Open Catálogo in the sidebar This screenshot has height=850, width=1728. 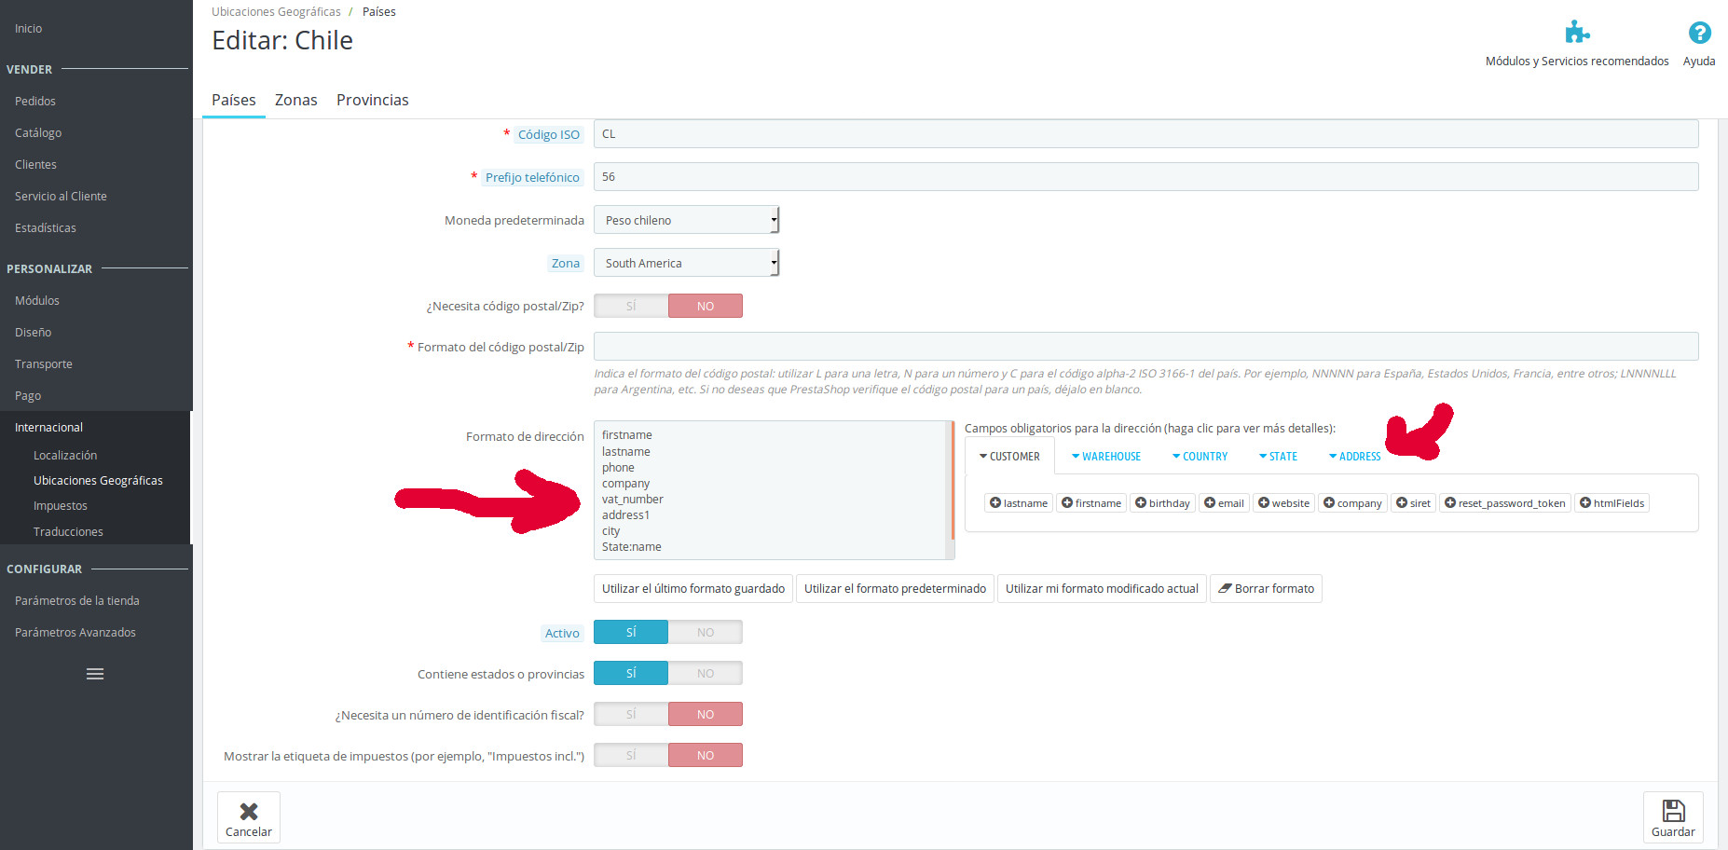click(x=38, y=132)
